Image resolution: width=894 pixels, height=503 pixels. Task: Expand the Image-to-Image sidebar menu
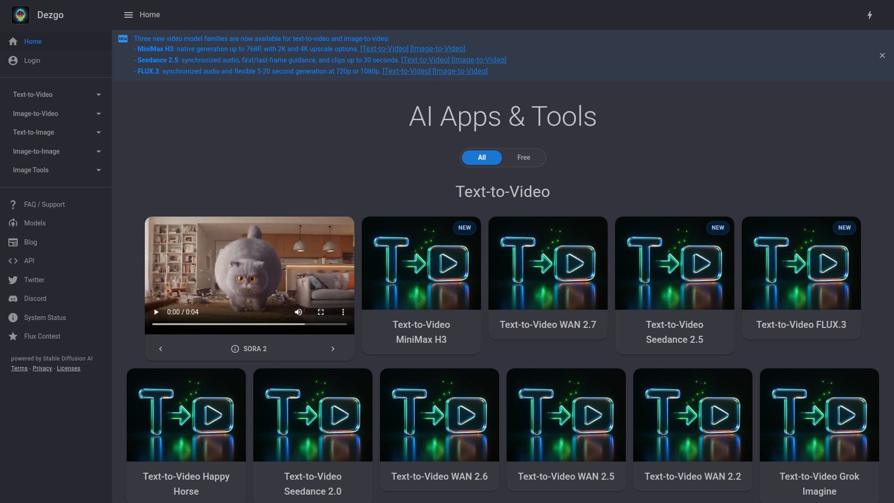(56, 151)
